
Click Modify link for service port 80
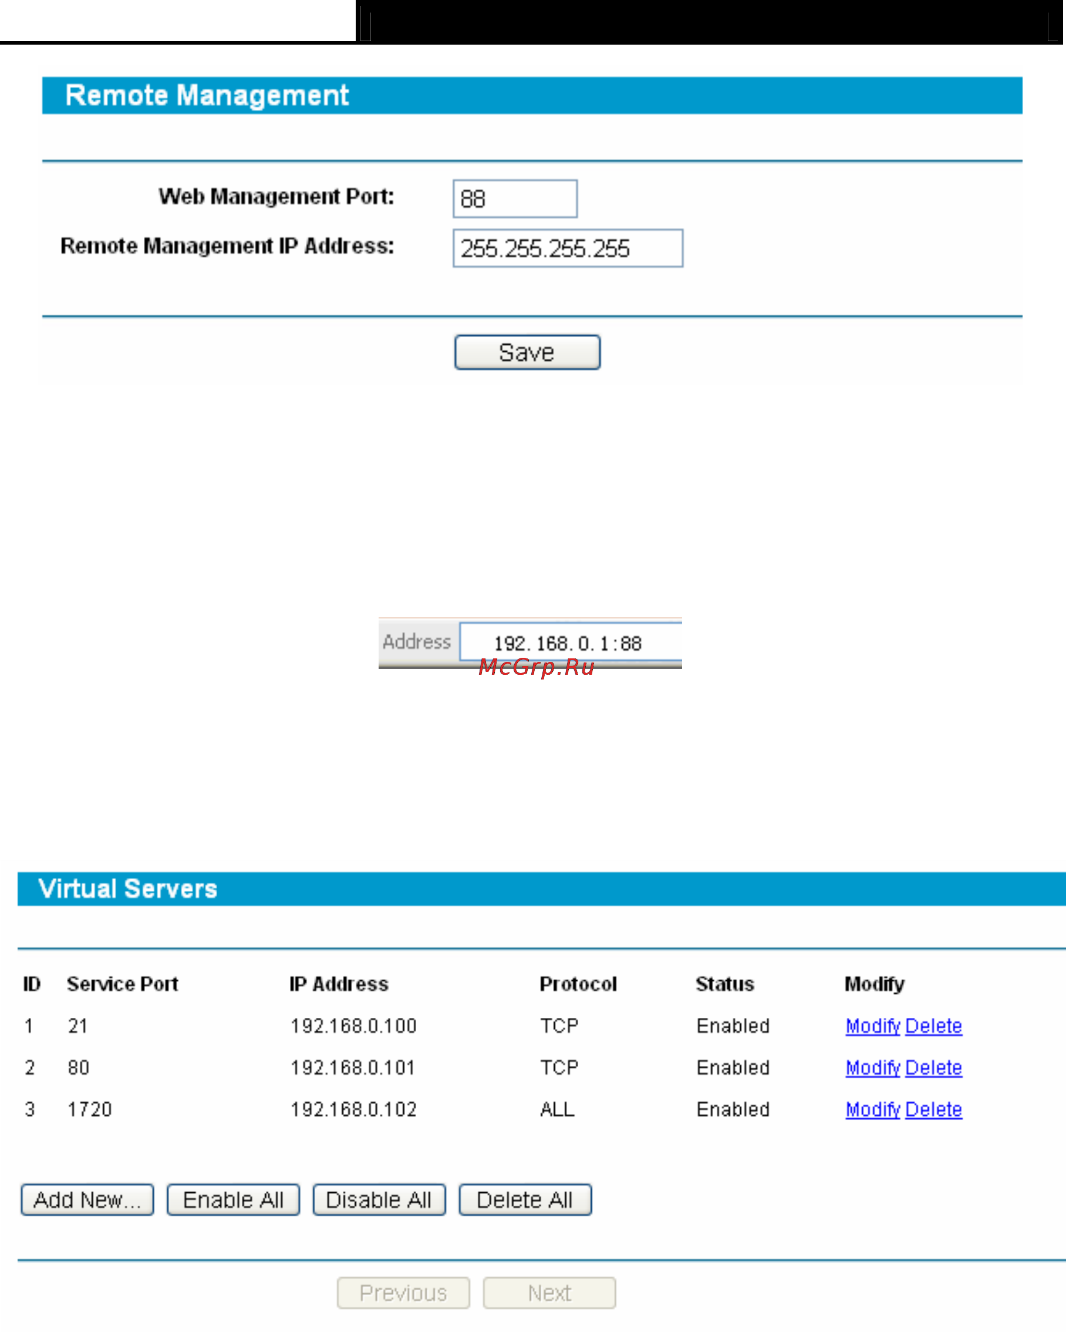(873, 1068)
